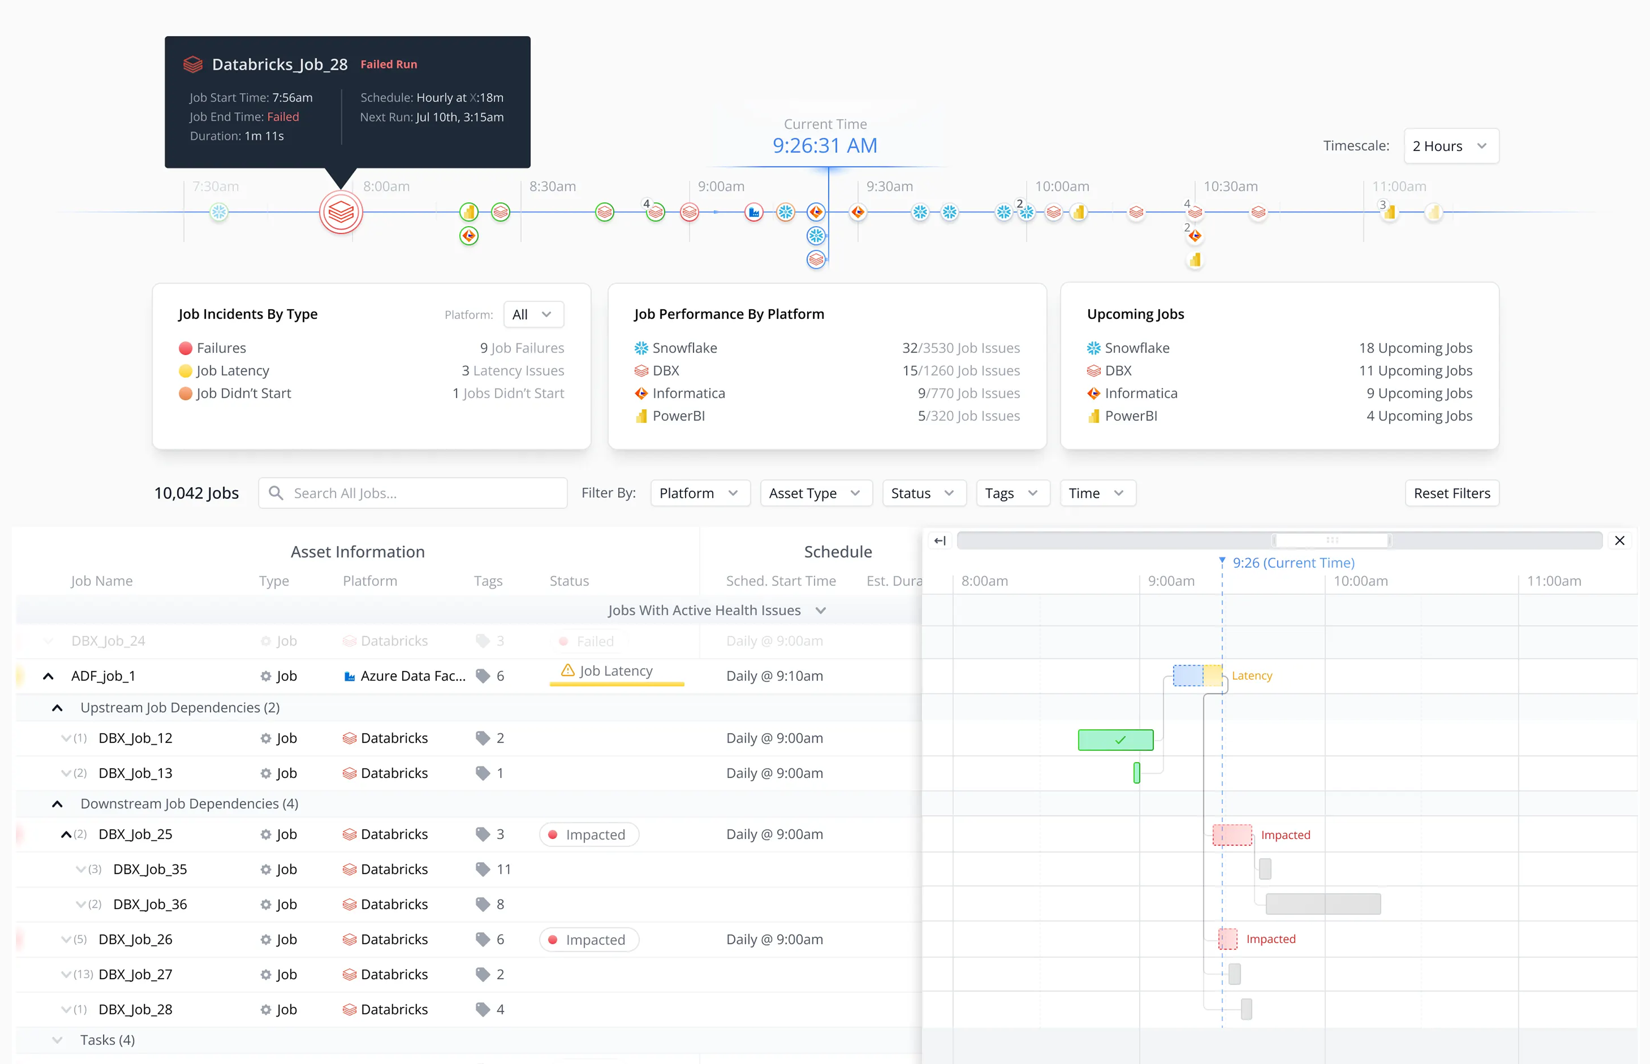This screenshot has height=1064, width=1650.
Task: Click the green completed bar for DBX_Job_12
Action: pyautogui.click(x=1115, y=740)
